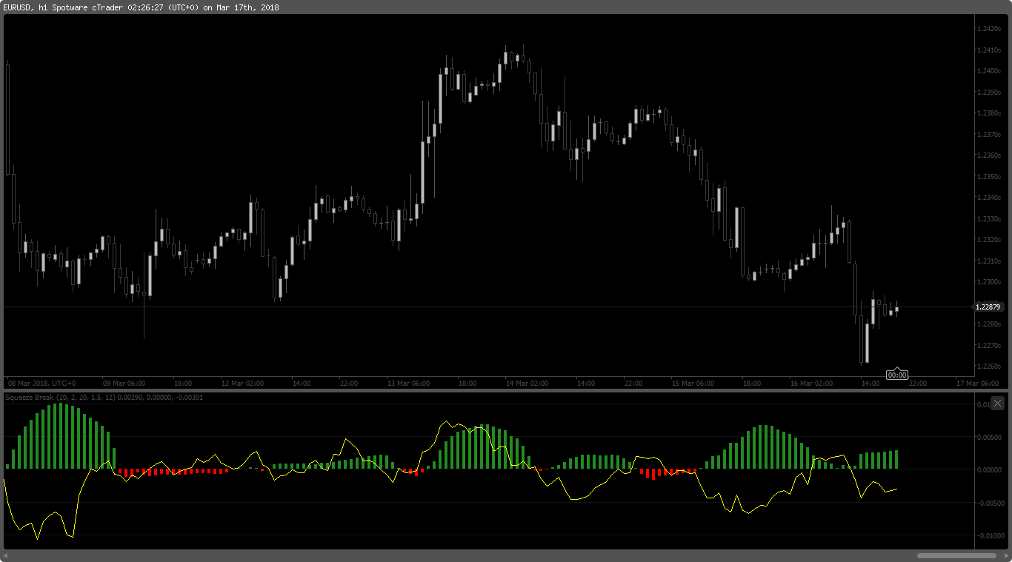Click the right scroll arrow of chart scrollbar
1012x562 pixels.
coord(1005,555)
